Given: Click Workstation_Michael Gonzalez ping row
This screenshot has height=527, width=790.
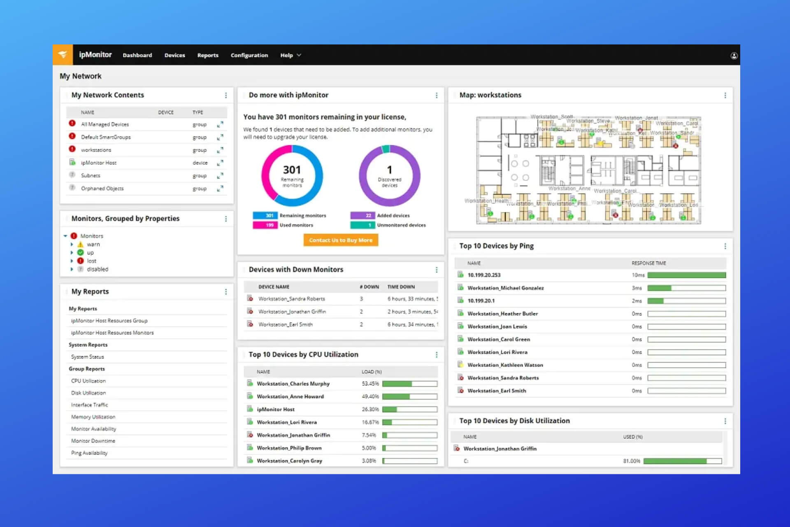Looking at the screenshot, I should (x=591, y=288).
